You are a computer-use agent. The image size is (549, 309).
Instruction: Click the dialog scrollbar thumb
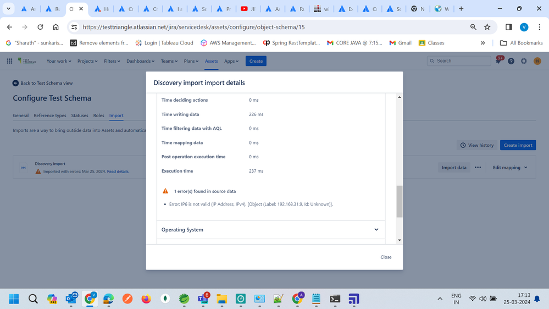tap(400, 201)
